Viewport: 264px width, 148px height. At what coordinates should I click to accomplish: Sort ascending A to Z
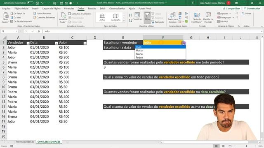click(x=130, y=15)
